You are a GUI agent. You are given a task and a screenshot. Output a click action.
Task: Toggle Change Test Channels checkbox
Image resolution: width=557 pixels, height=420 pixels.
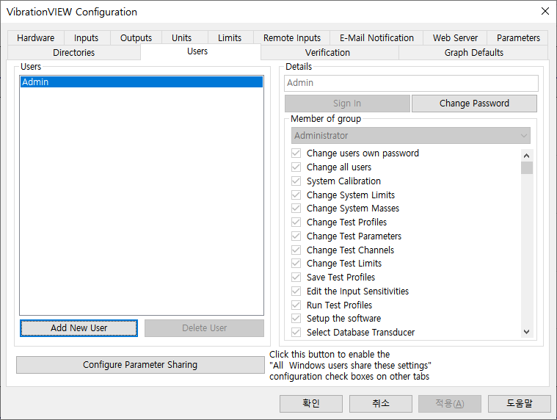click(x=296, y=250)
